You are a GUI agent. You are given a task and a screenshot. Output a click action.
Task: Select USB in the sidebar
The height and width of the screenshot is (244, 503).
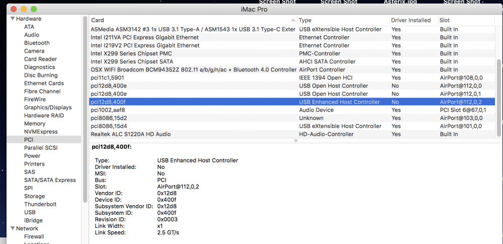coord(30,212)
